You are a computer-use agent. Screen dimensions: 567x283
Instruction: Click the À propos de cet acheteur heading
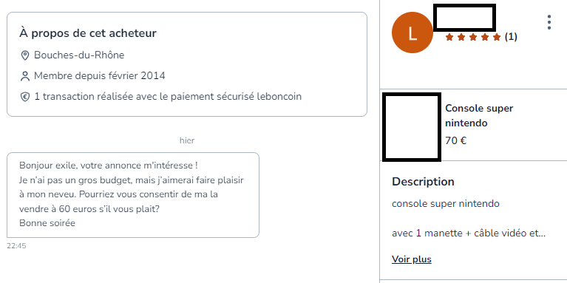(x=88, y=33)
